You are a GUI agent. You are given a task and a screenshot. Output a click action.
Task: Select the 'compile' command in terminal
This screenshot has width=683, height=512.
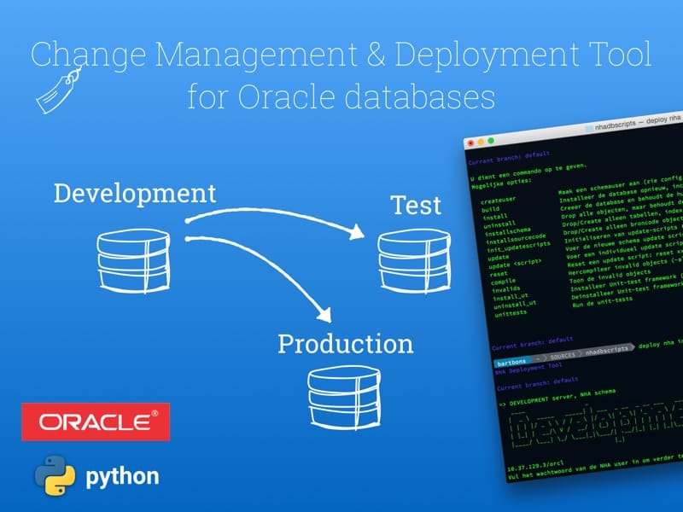coord(504,282)
